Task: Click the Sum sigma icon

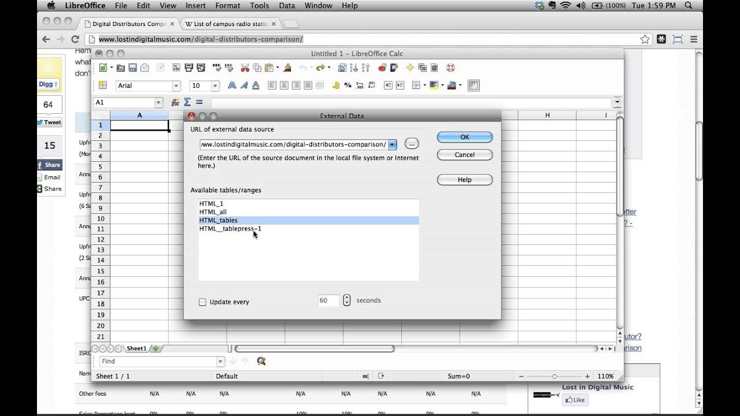Action: (187, 102)
